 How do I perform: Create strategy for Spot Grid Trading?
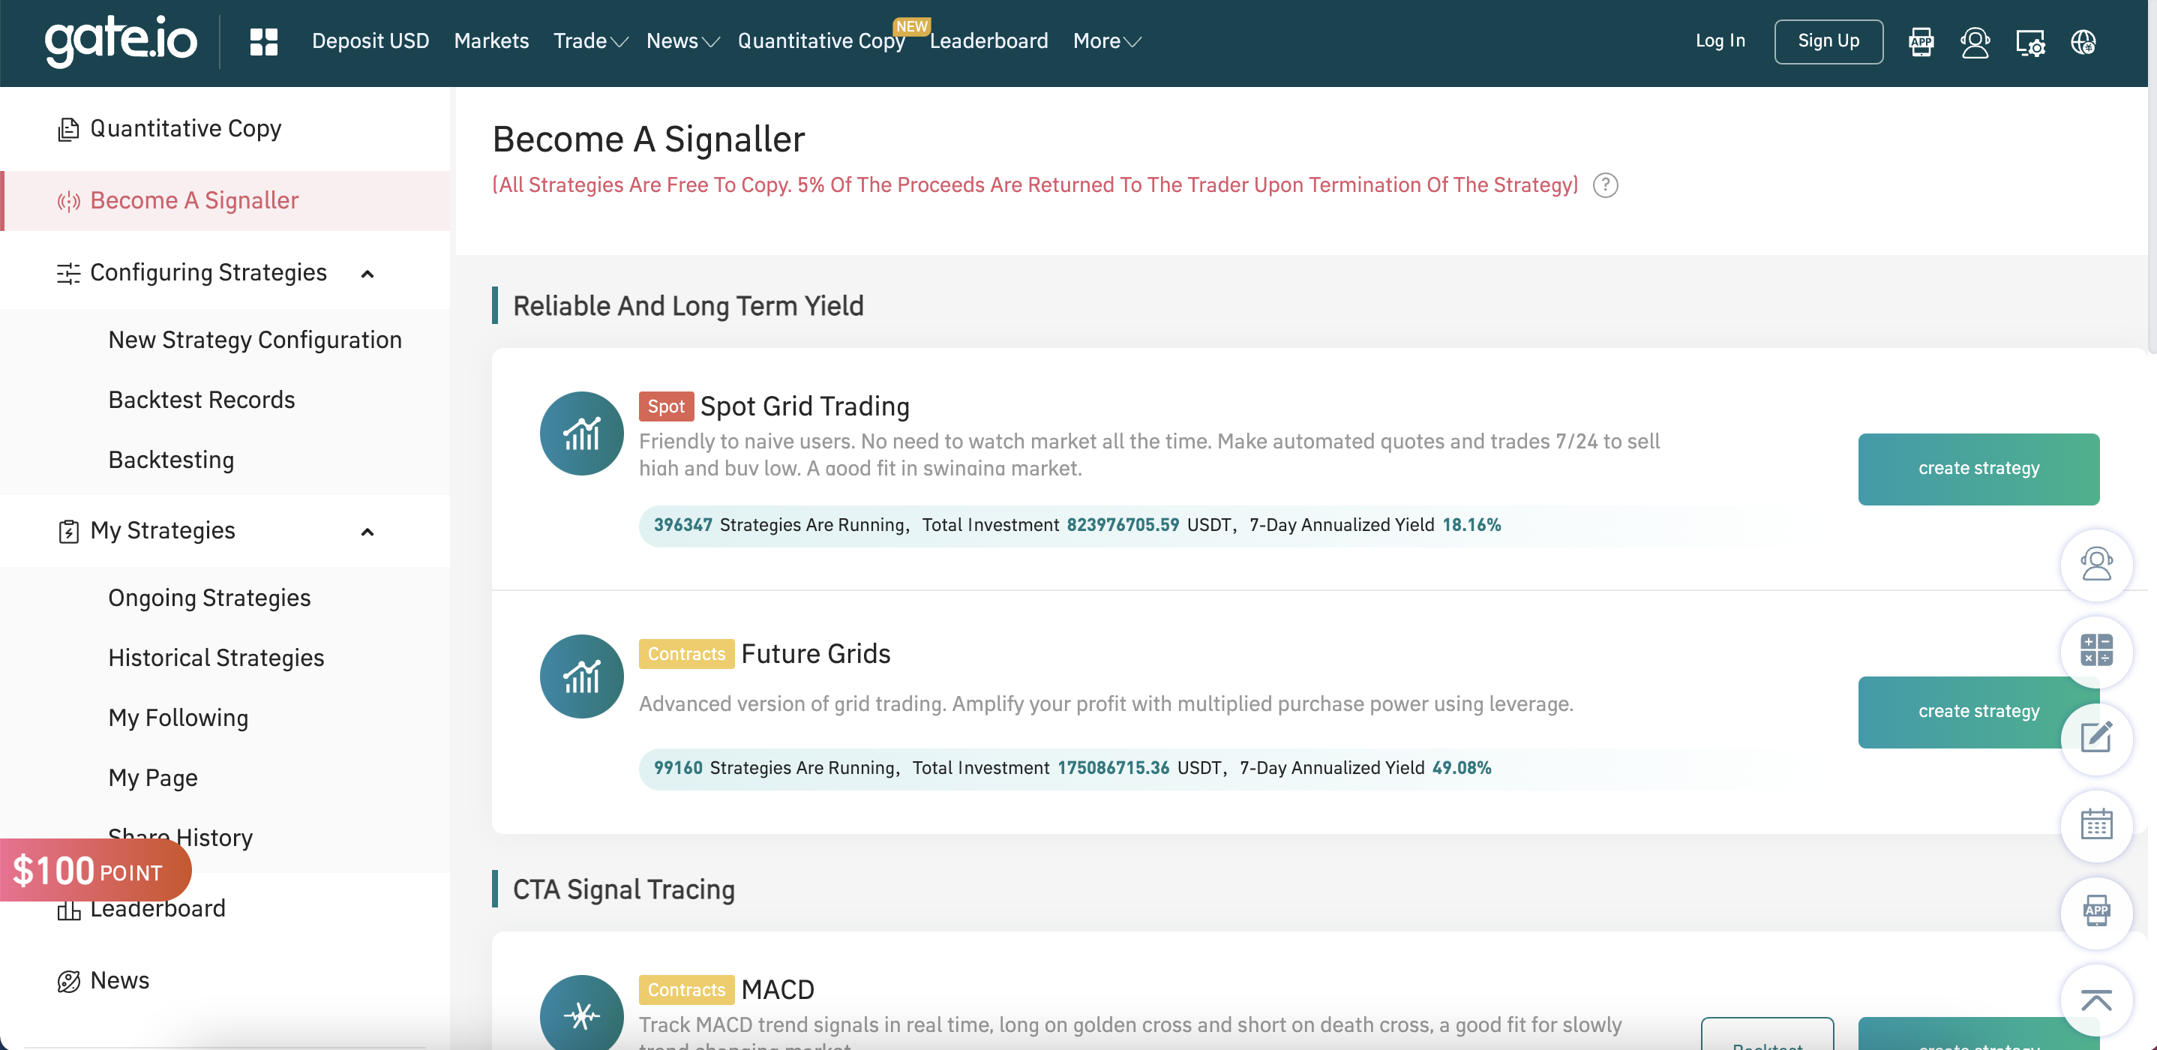tap(1978, 469)
